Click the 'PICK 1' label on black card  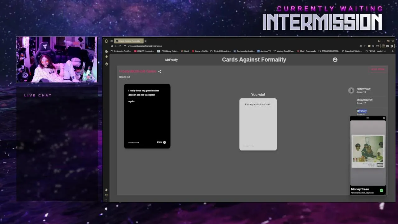coord(161,142)
